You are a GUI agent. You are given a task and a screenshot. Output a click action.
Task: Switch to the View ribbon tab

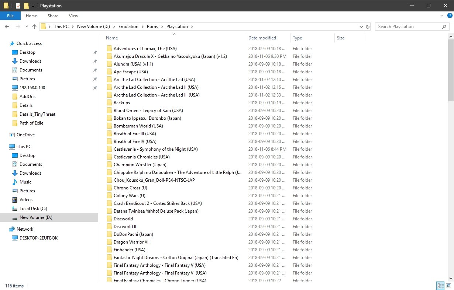coord(73,16)
